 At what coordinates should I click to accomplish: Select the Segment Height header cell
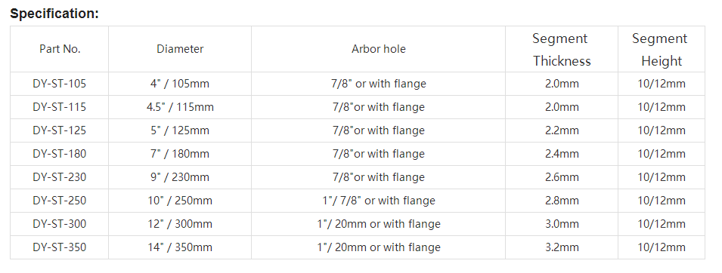(x=662, y=49)
